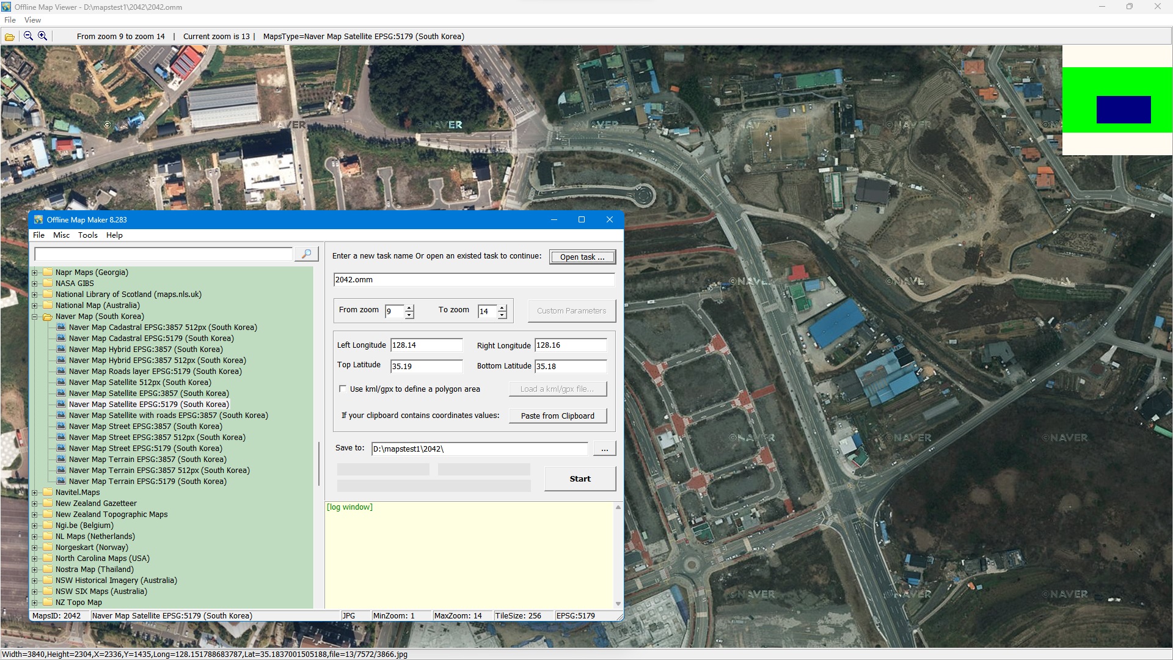Viewport: 1173px width, 660px height.
Task: Open View menu in Offline Map Viewer
Action: (32, 20)
